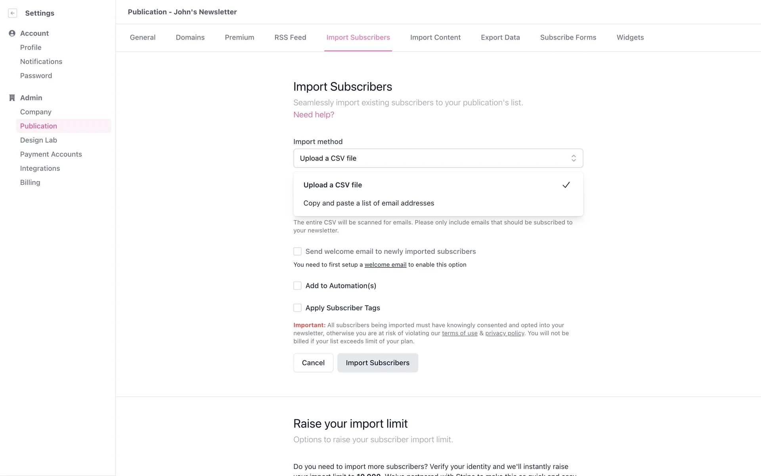
Task: Select Upload a CSV file option
Action: tap(333, 185)
